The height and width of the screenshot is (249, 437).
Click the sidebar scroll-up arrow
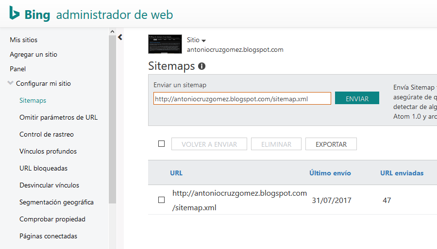click(112, 31)
